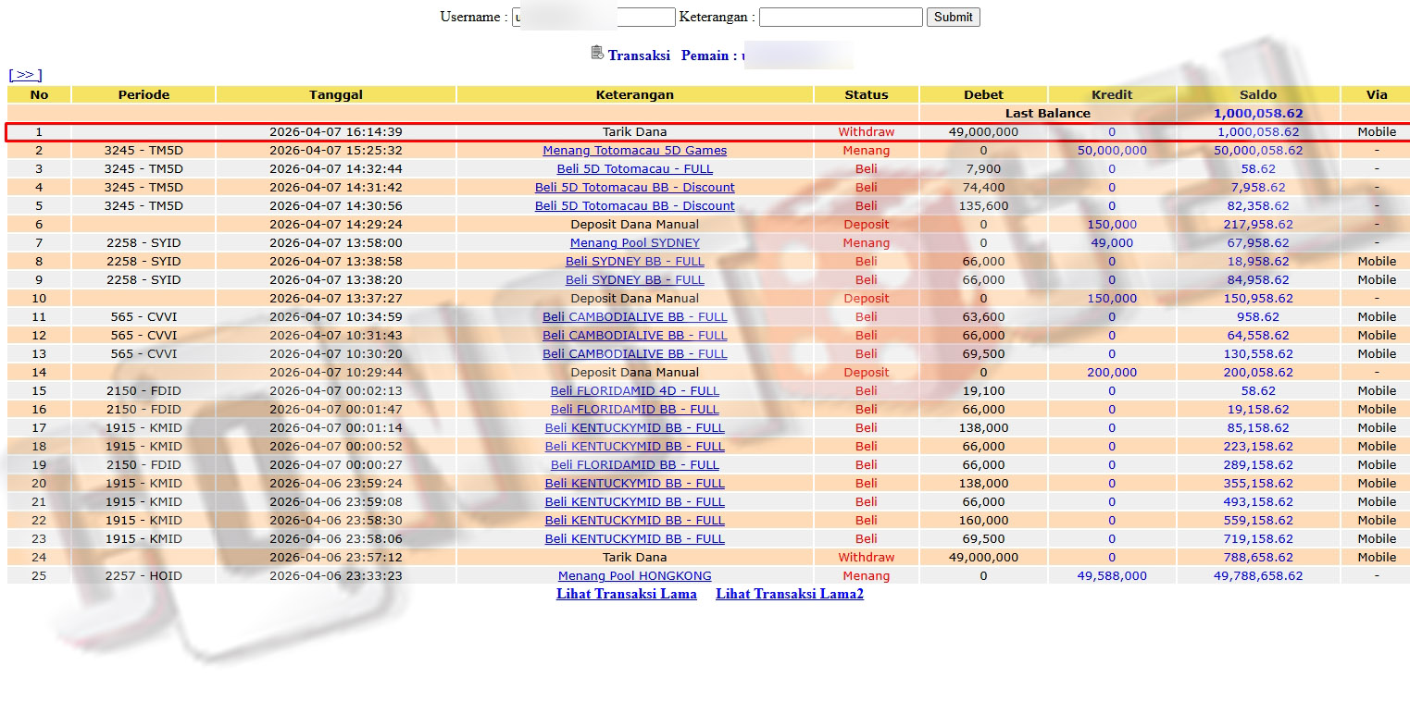Click the Last Balance label
The height and width of the screenshot is (702, 1410).
pos(1048,114)
